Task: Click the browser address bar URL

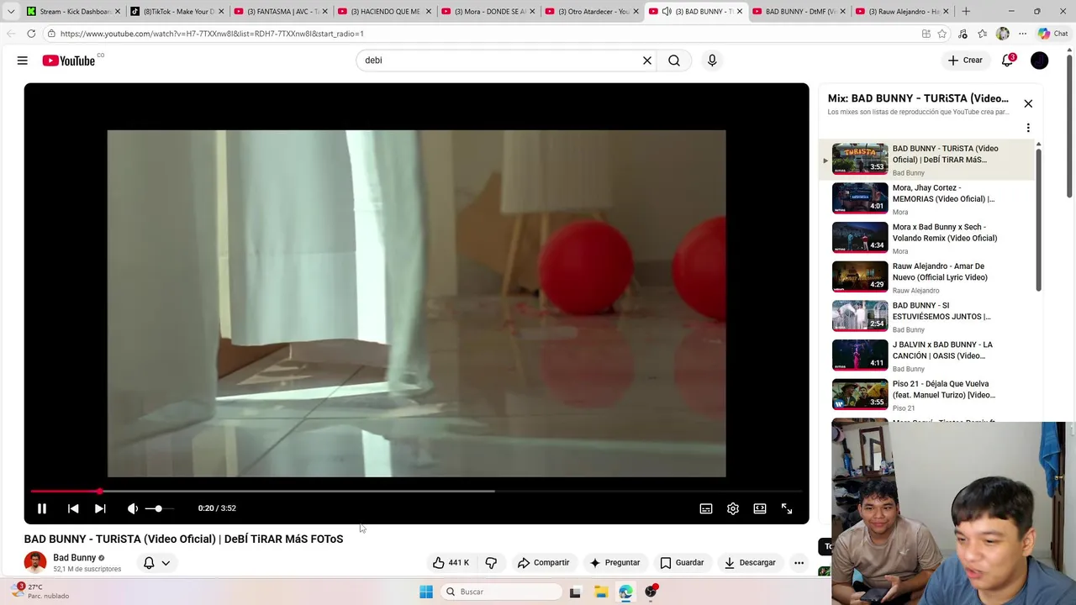Action: click(212, 34)
